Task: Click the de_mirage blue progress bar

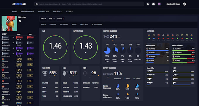Action: pos(157,50)
